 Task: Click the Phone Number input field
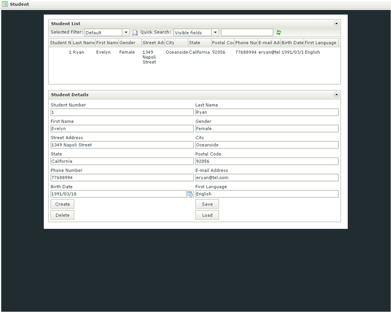click(x=122, y=177)
